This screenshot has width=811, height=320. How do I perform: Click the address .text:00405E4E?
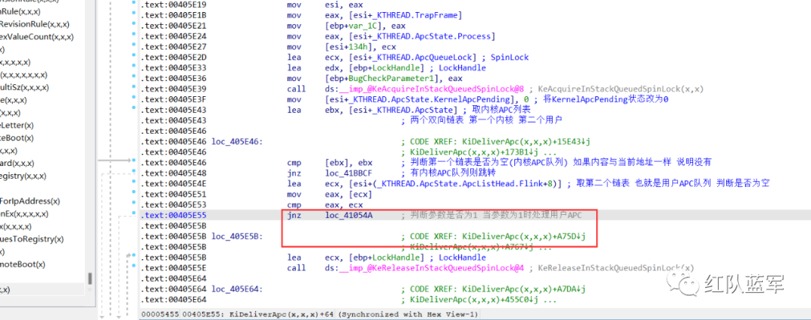pos(174,183)
